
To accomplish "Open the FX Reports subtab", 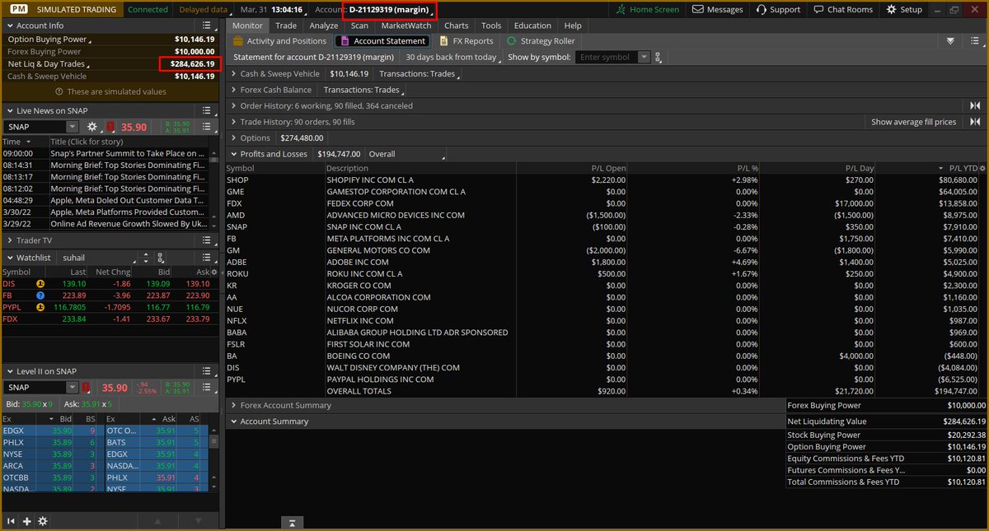I will point(466,40).
